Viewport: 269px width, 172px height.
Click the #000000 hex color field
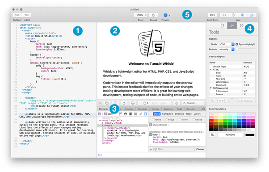(230, 135)
